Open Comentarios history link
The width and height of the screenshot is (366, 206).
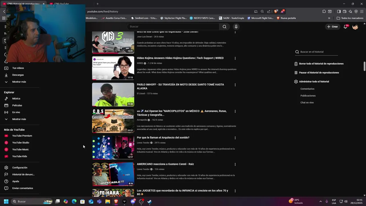307,89
